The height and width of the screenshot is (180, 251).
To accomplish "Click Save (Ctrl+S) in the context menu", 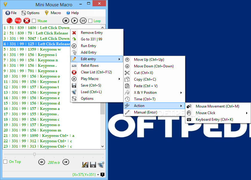I will 97,85.
